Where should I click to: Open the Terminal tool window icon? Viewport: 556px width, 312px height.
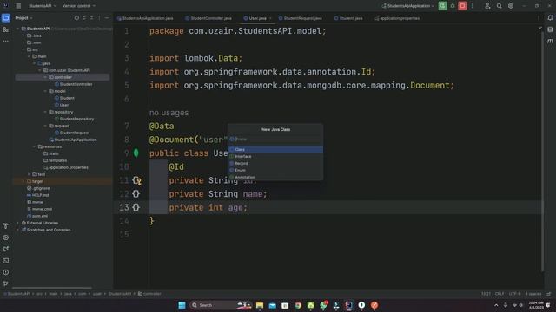[x=6, y=261]
